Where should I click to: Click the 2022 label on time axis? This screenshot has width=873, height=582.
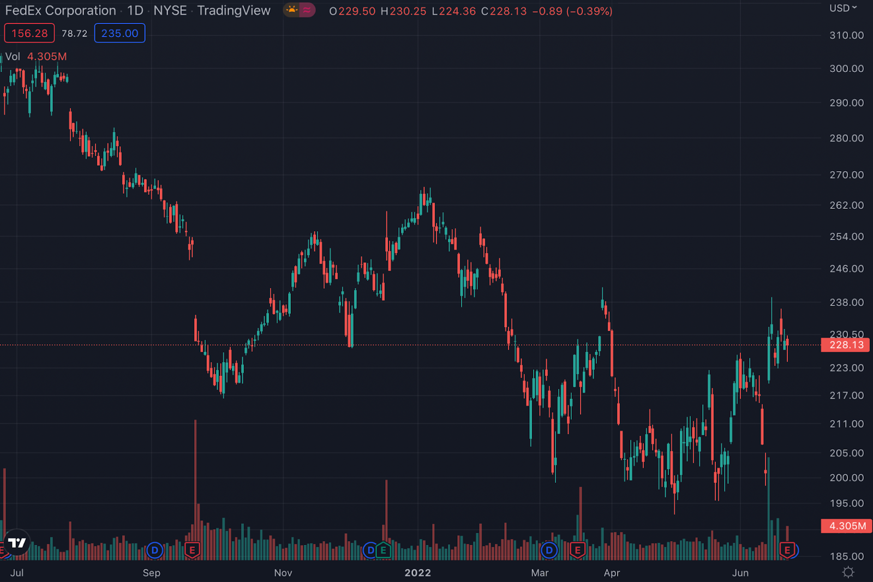point(418,573)
